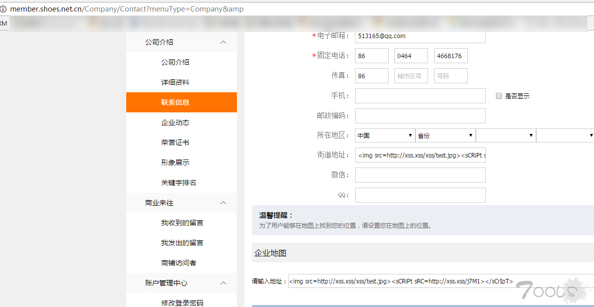The height and width of the screenshot is (307, 594).
Task: Open 荣誉证书 in sidebar
Action: [175, 142]
